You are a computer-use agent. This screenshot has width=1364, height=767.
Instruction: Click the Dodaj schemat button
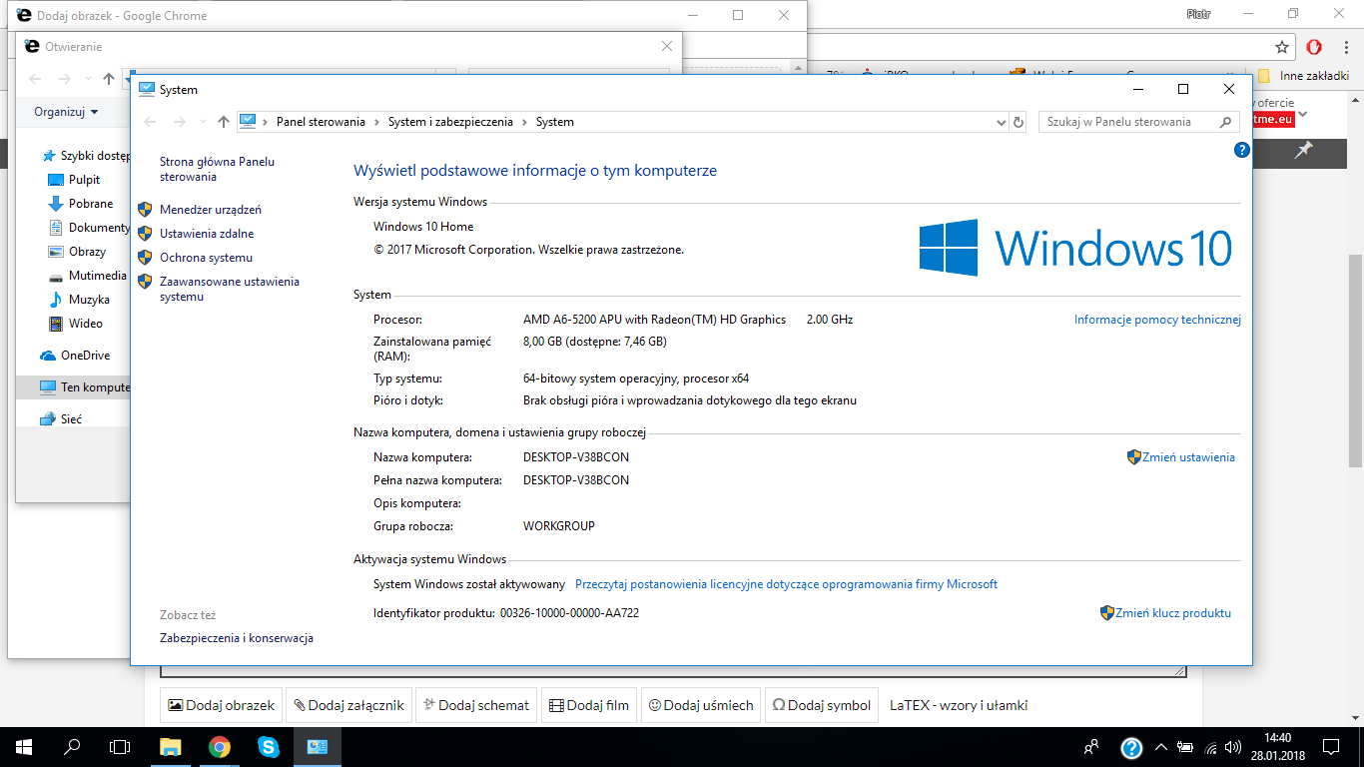[x=476, y=705]
